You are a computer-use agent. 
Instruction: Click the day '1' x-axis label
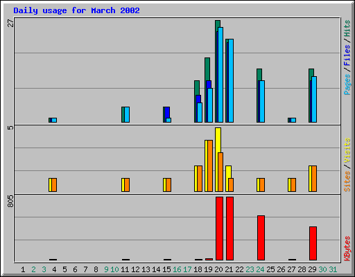(x=23, y=269)
